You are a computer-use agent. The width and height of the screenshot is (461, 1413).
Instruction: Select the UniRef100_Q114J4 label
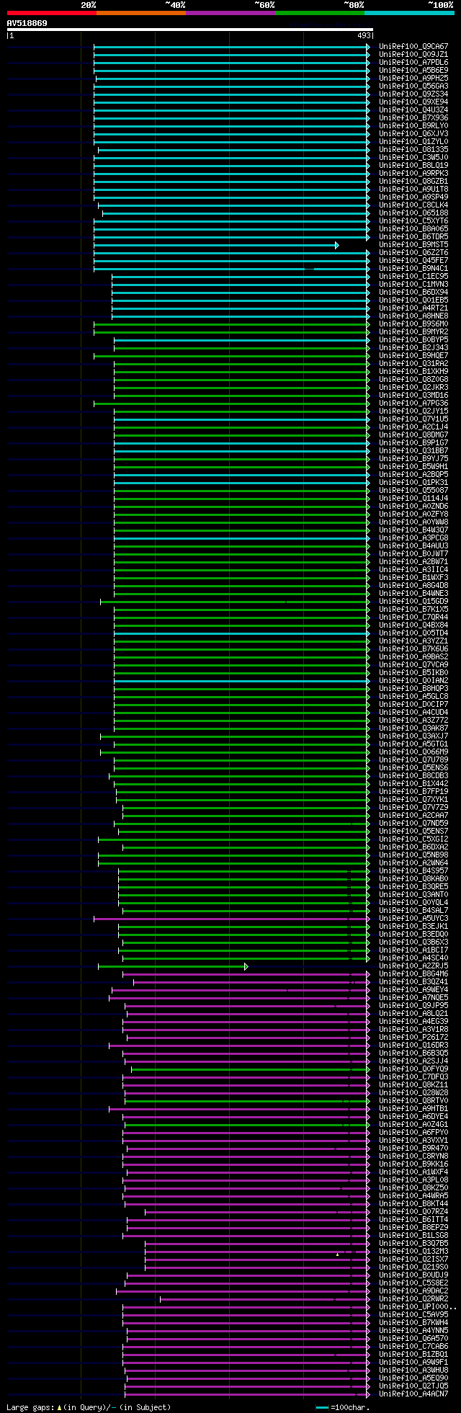point(413,499)
